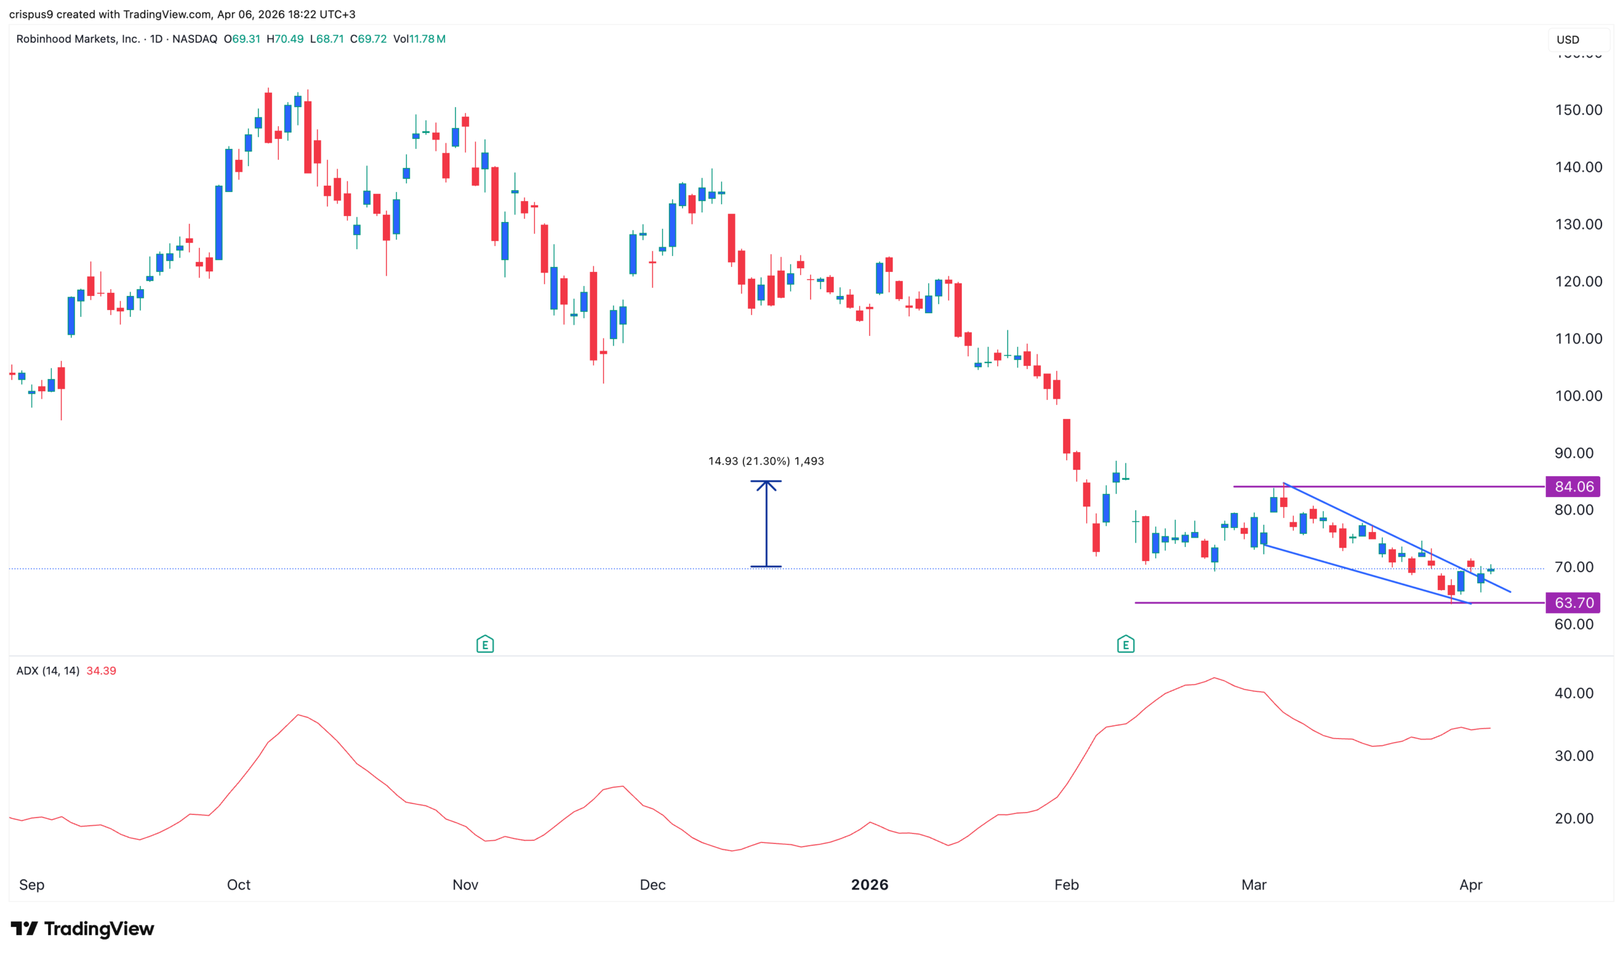The width and height of the screenshot is (1623, 956).
Task: Click the TradingView logo
Action: pyautogui.click(x=82, y=928)
